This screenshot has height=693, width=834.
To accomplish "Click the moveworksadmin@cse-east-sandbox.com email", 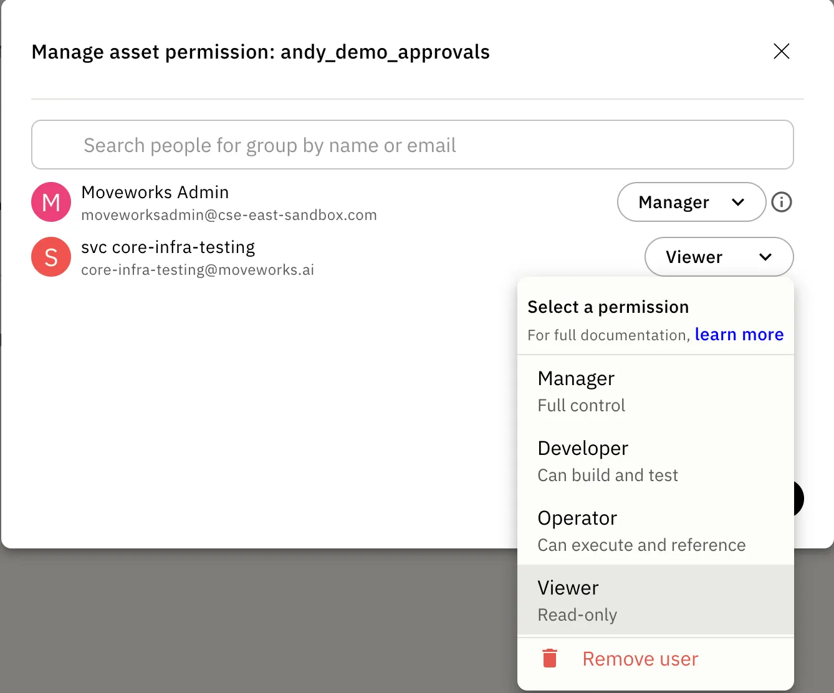I will click(229, 215).
